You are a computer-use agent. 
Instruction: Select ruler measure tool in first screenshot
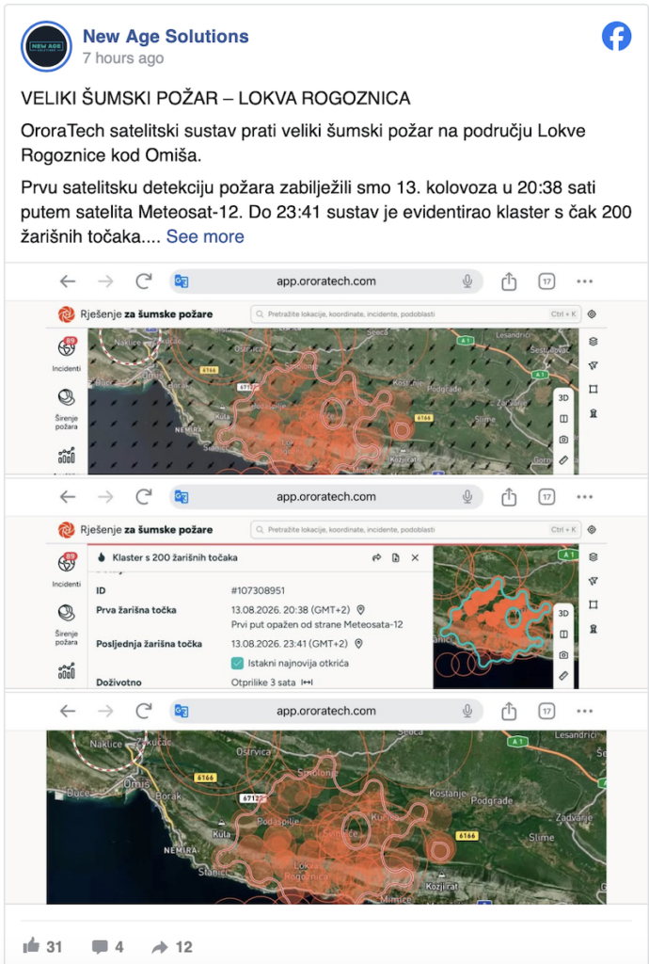click(x=563, y=459)
